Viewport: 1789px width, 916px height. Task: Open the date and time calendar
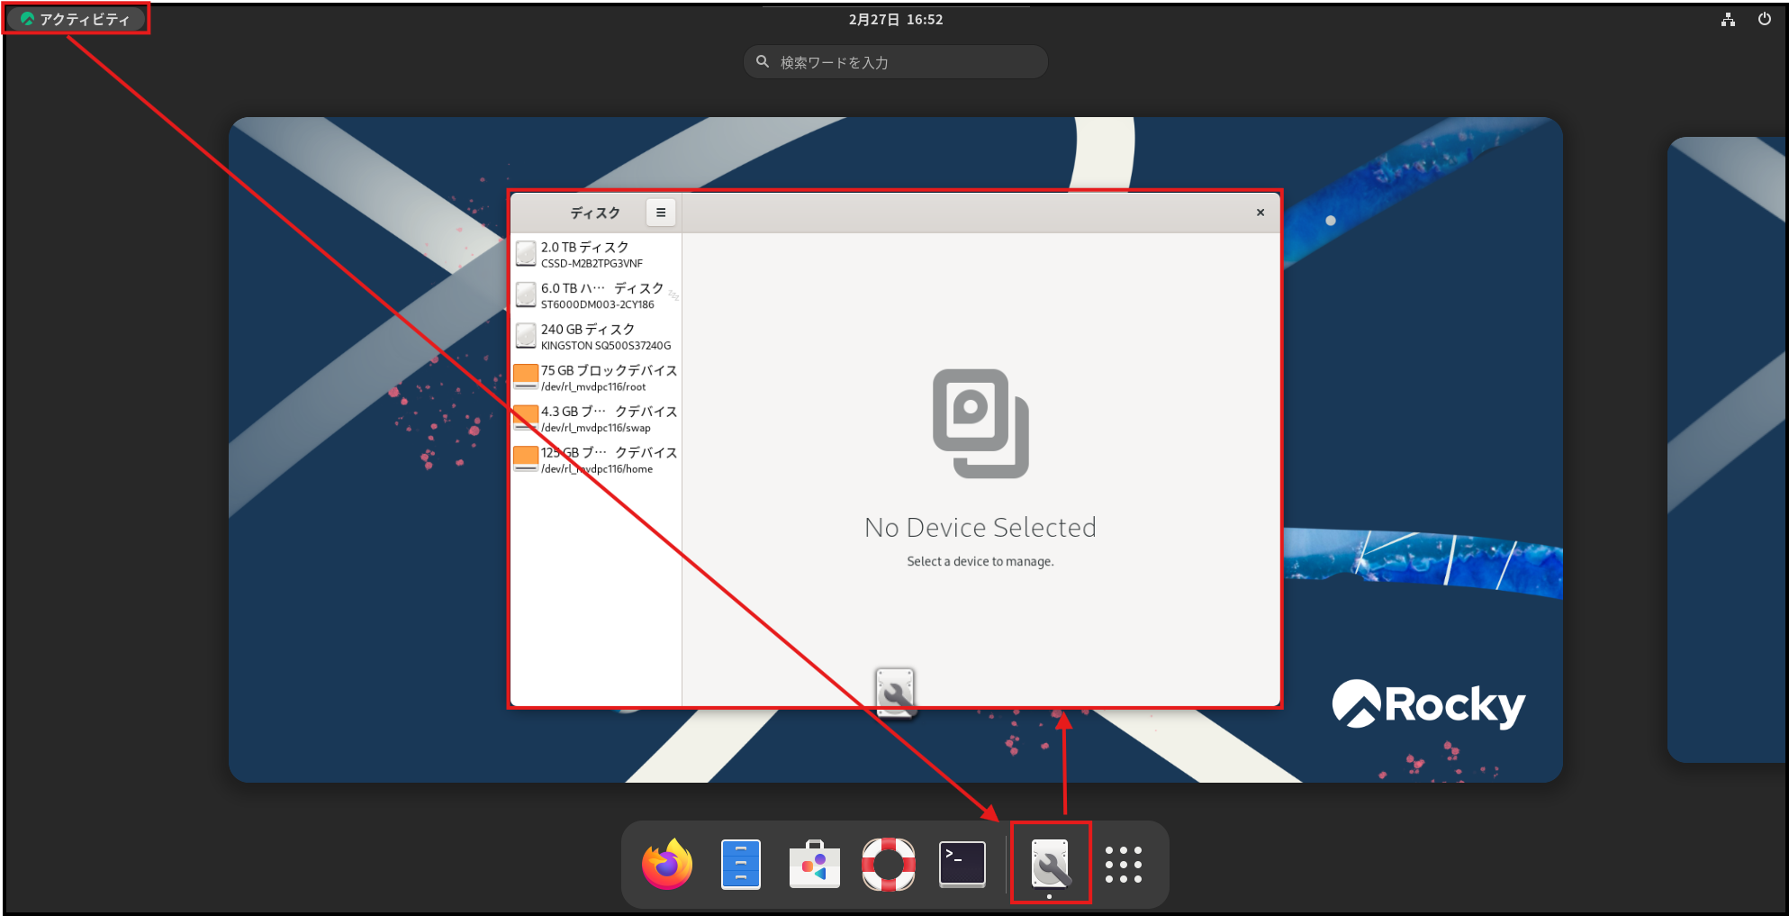pos(895,20)
